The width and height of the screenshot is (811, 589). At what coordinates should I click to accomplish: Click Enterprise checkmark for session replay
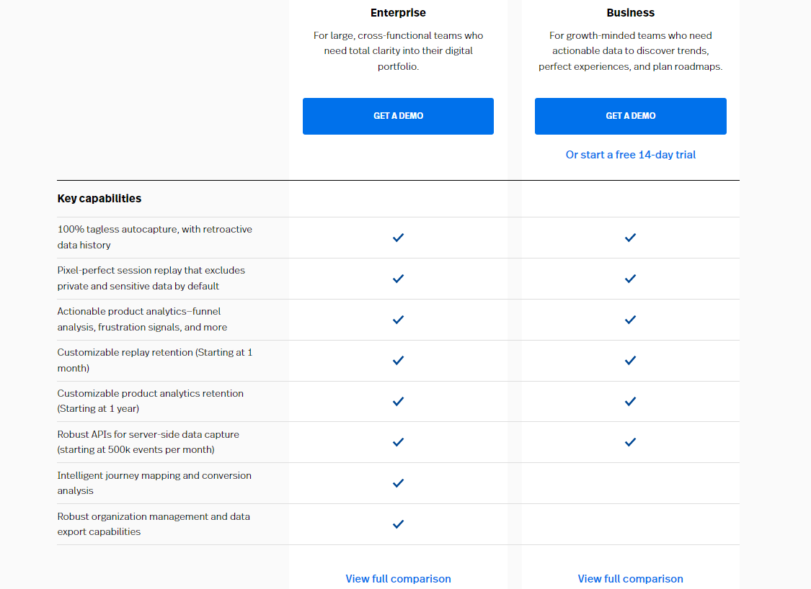398,278
